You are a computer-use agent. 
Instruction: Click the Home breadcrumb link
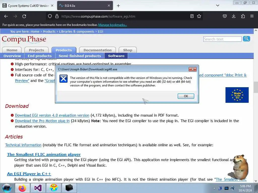coord(35,31)
